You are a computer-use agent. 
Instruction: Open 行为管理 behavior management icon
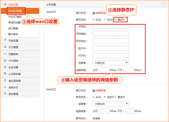coord(5,47)
